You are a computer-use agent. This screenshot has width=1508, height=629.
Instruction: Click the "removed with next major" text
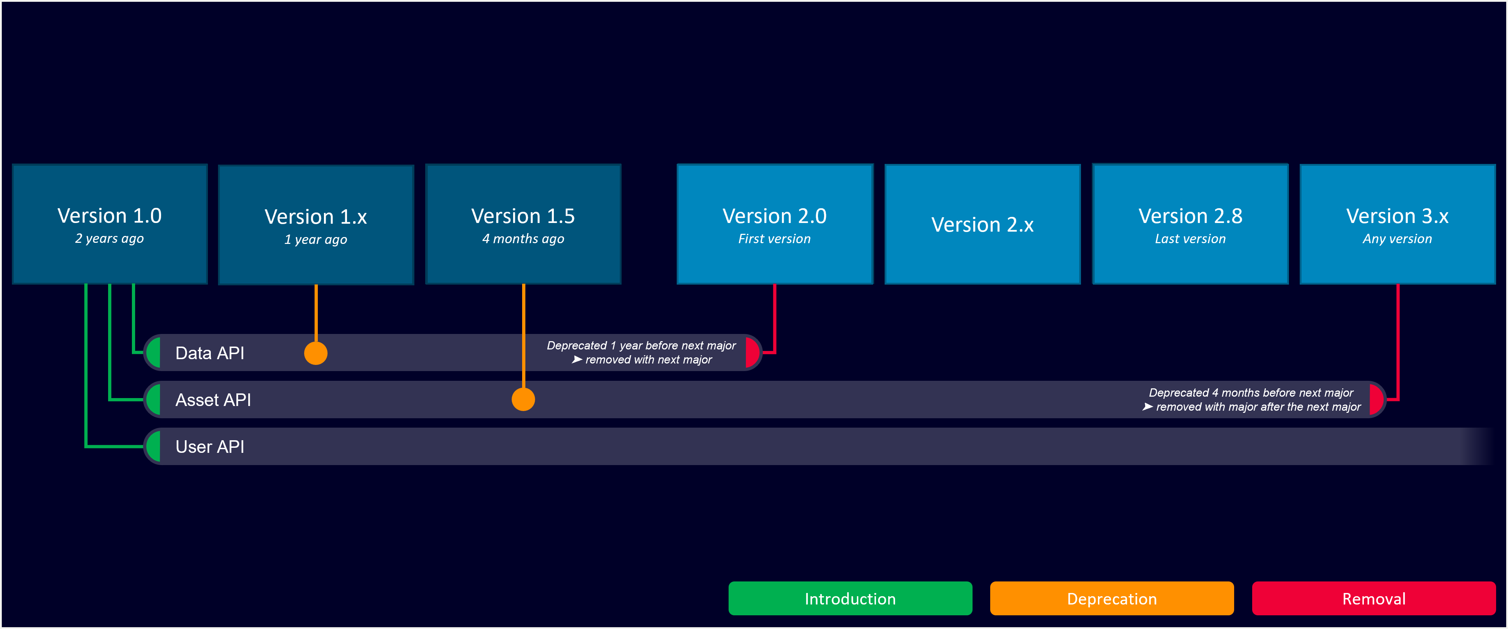point(649,360)
